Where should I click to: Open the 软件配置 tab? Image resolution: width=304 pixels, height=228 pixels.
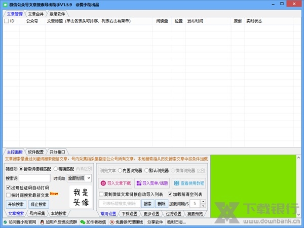[x=35, y=152]
